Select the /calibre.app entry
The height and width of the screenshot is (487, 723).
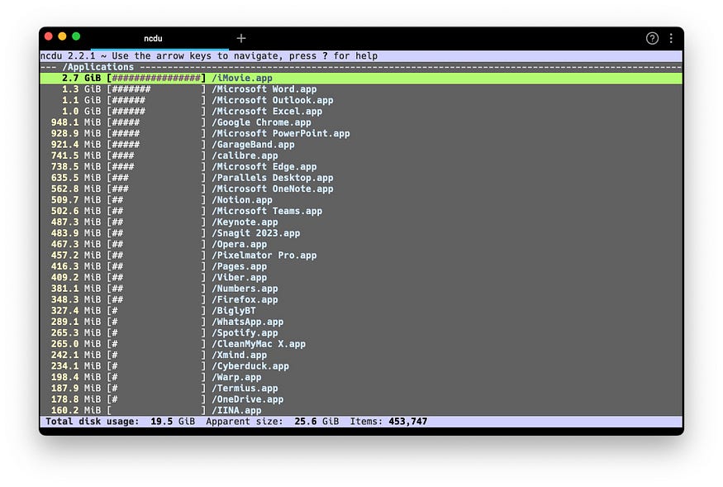(361, 155)
